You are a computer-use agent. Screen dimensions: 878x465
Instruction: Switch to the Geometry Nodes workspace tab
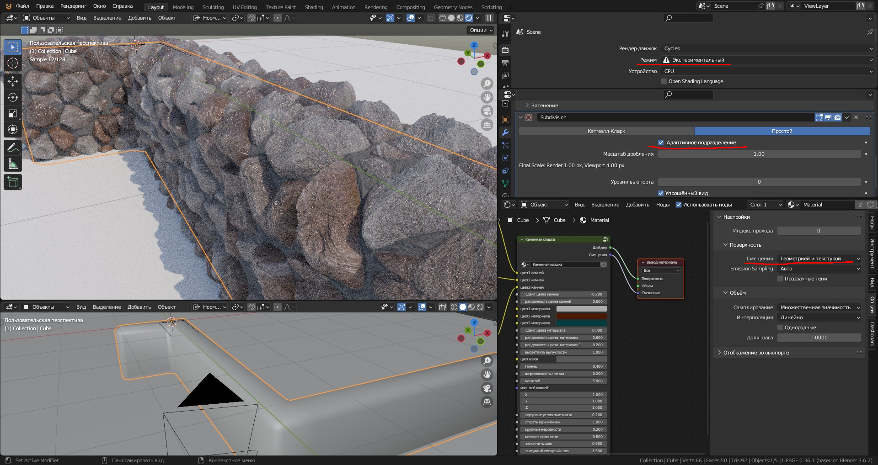click(x=453, y=7)
